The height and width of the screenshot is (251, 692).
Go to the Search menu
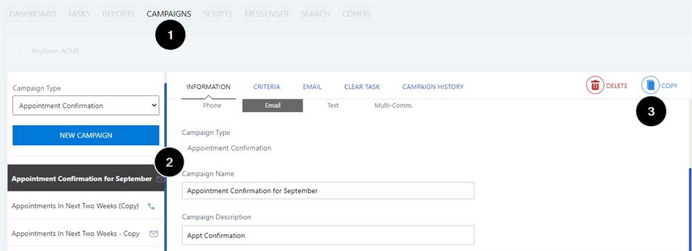tap(316, 14)
